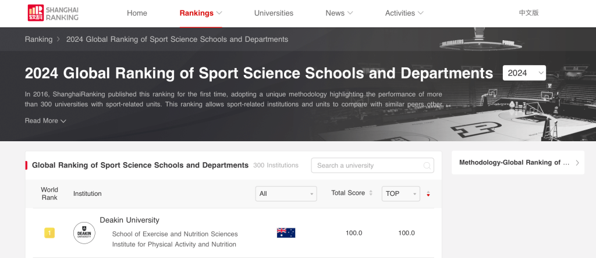The width and height of the screenshot is (596, 258).
Task: Click the World Rank column header
Action: point(49,193)
